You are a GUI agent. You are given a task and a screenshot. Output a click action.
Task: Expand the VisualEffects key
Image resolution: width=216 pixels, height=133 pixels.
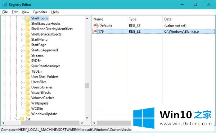tap(22, 93)
